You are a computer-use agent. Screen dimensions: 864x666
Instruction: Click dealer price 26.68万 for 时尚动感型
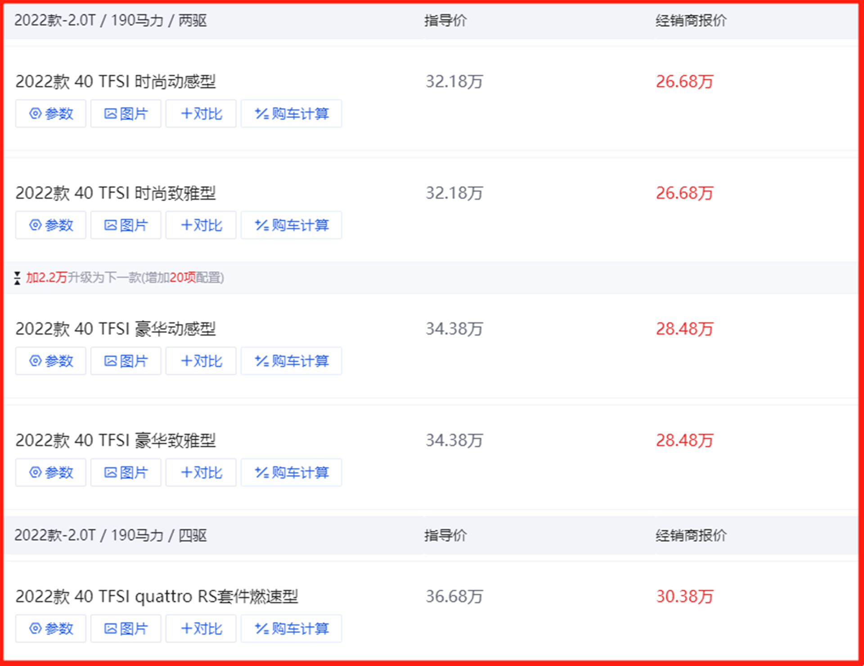[684, 82]
